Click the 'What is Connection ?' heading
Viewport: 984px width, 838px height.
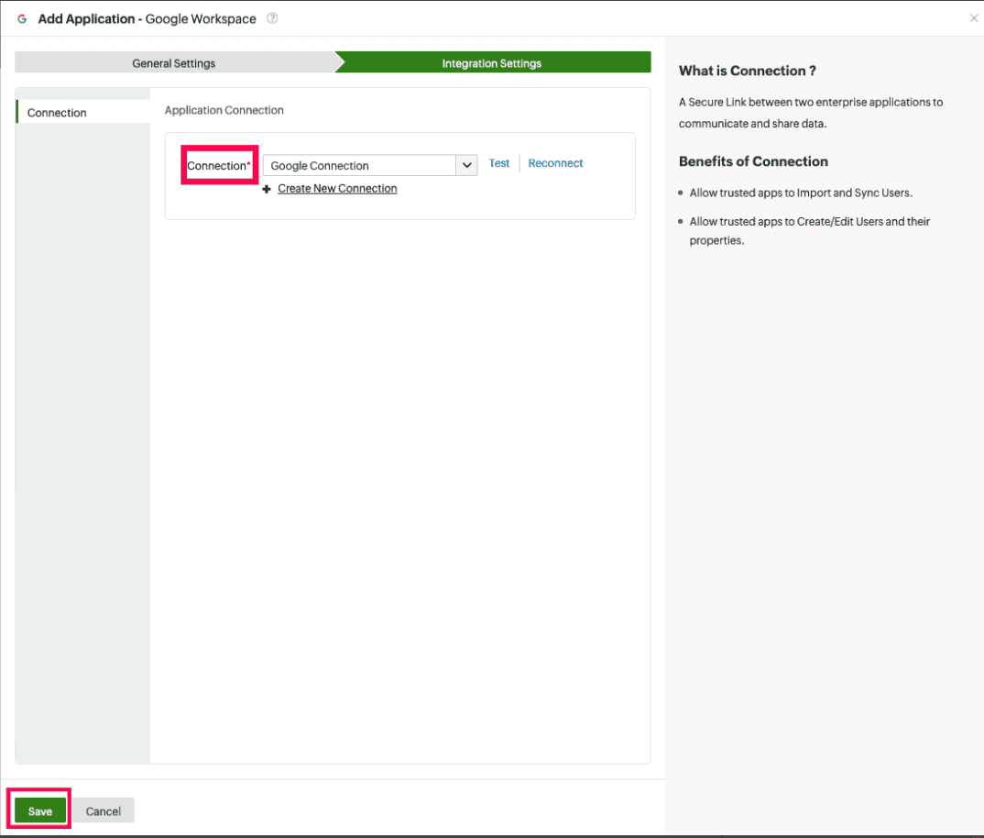click(748, 71)
